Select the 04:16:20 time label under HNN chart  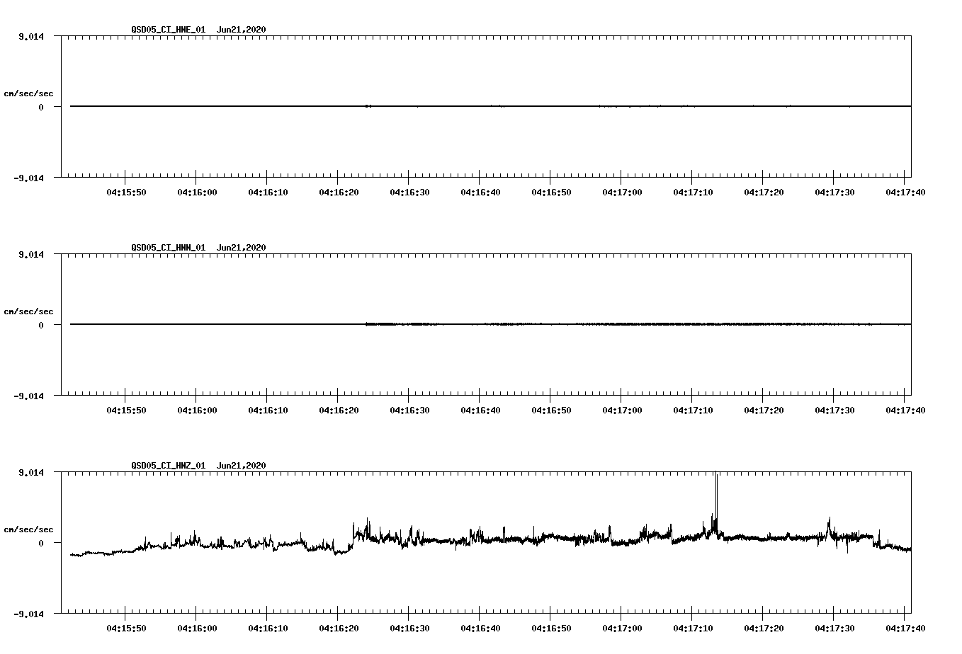339,410
